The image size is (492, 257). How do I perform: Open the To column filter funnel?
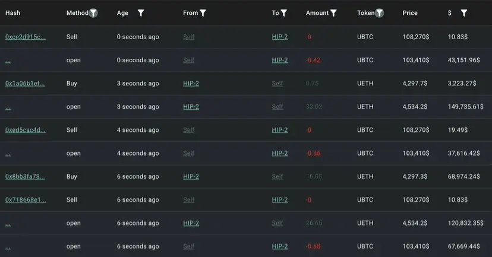pos(284,13)
